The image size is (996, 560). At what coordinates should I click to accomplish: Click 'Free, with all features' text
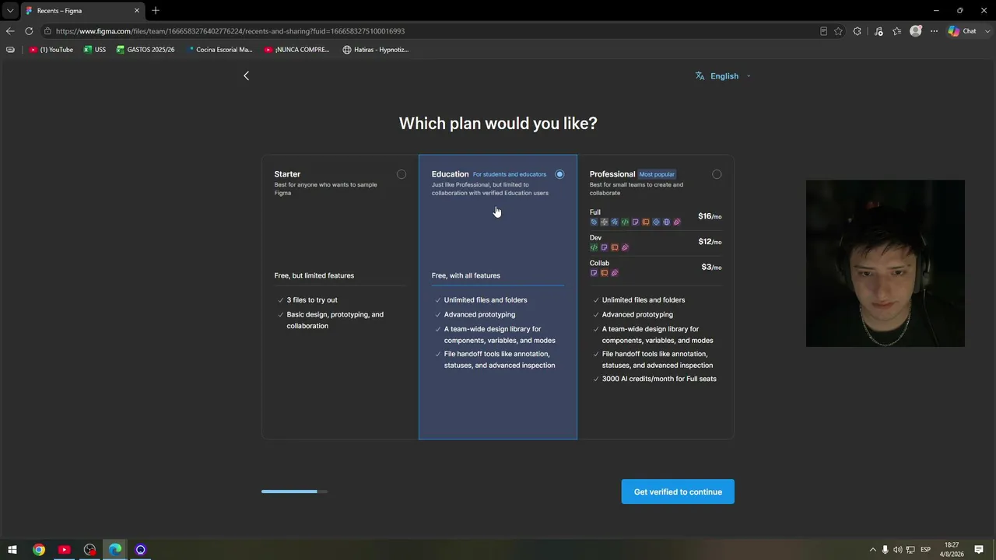465,275
